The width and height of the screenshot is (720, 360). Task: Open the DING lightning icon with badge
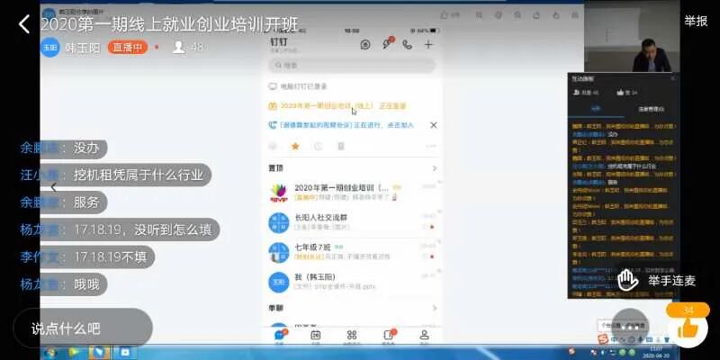(x=388, y=43)
